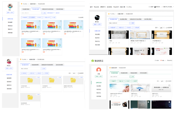Click the first green toolbar button's new-resource icon in the 微讲师云 panel
The width and height of the screenshot is (180, 118).
pyautogui.click(x=111, y=81)
